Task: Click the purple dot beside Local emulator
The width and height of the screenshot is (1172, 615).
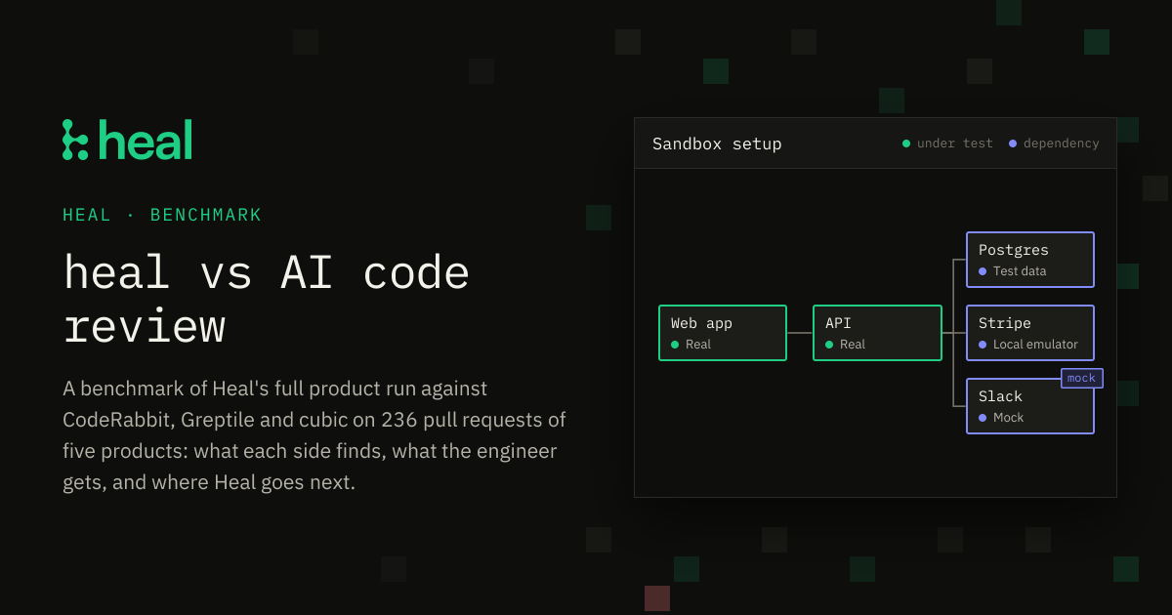Action: point(983,345)
